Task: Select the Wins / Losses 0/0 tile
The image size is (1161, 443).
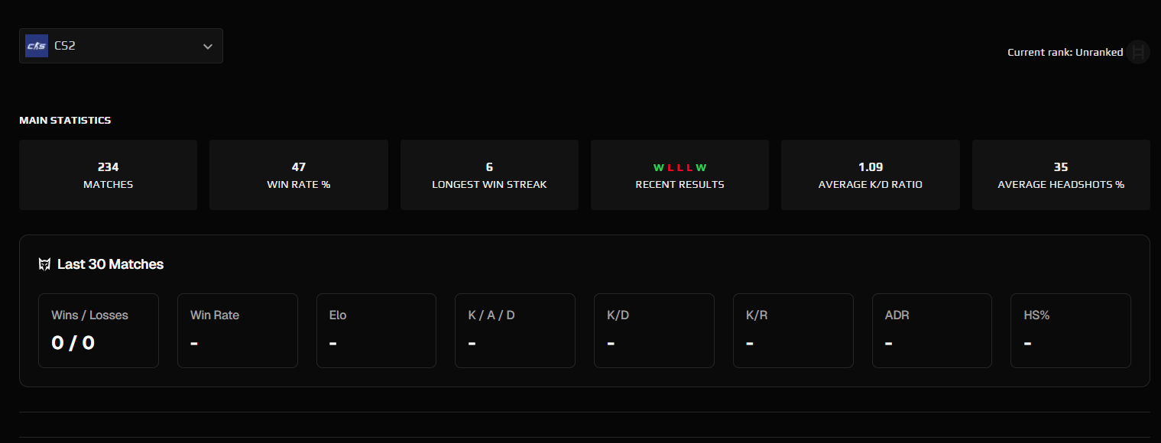Action: click(x=98, y=330)
